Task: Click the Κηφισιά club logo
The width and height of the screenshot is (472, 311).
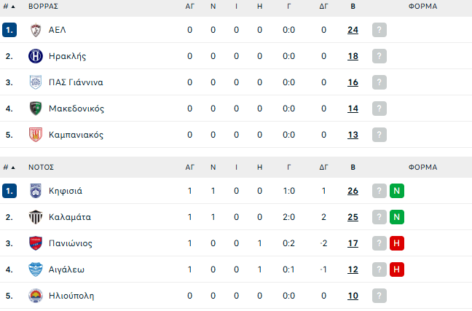Action: (36, 191)
